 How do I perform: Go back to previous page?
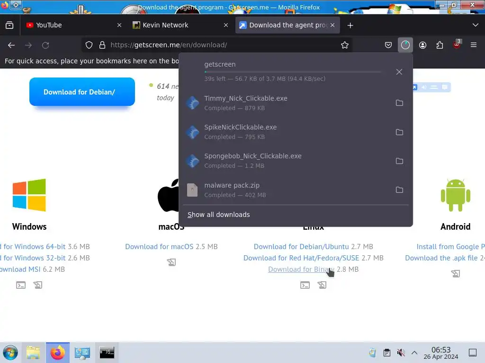point(11,45)
